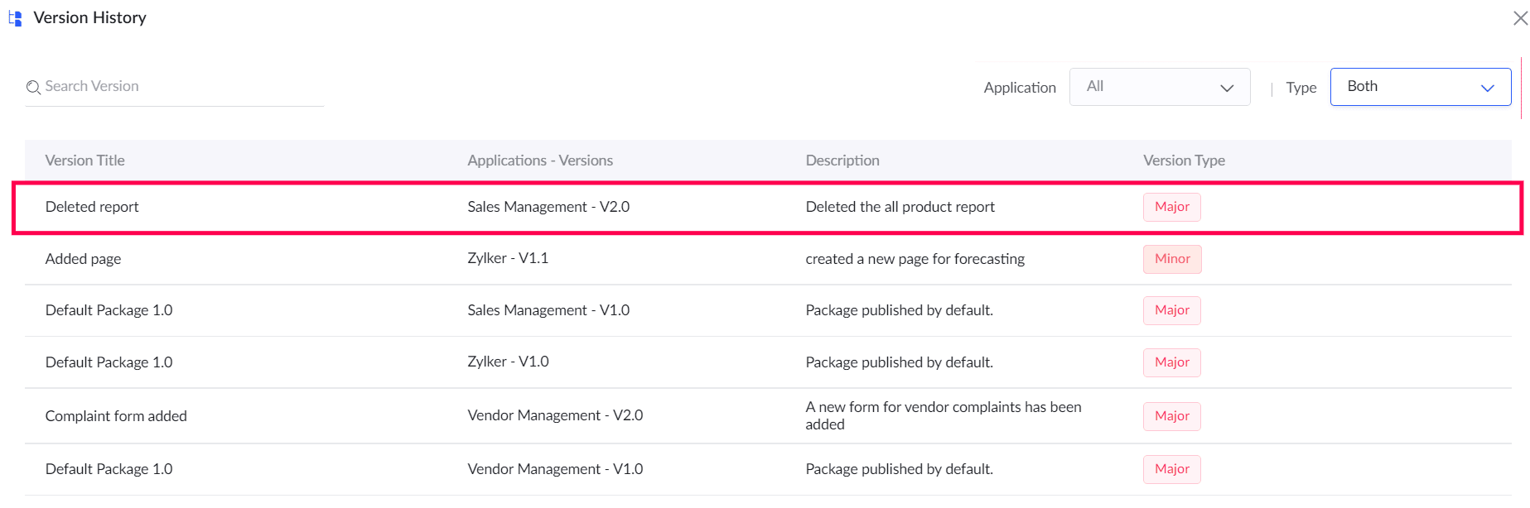Click the Application dropdown chevron arrow
Screen dimensions: 1530x508
click(x=1227, y=88)
